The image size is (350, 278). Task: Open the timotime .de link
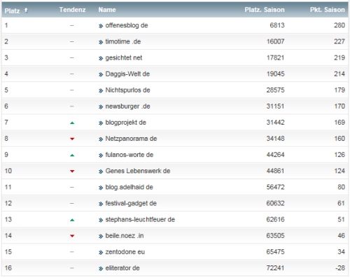123,41
